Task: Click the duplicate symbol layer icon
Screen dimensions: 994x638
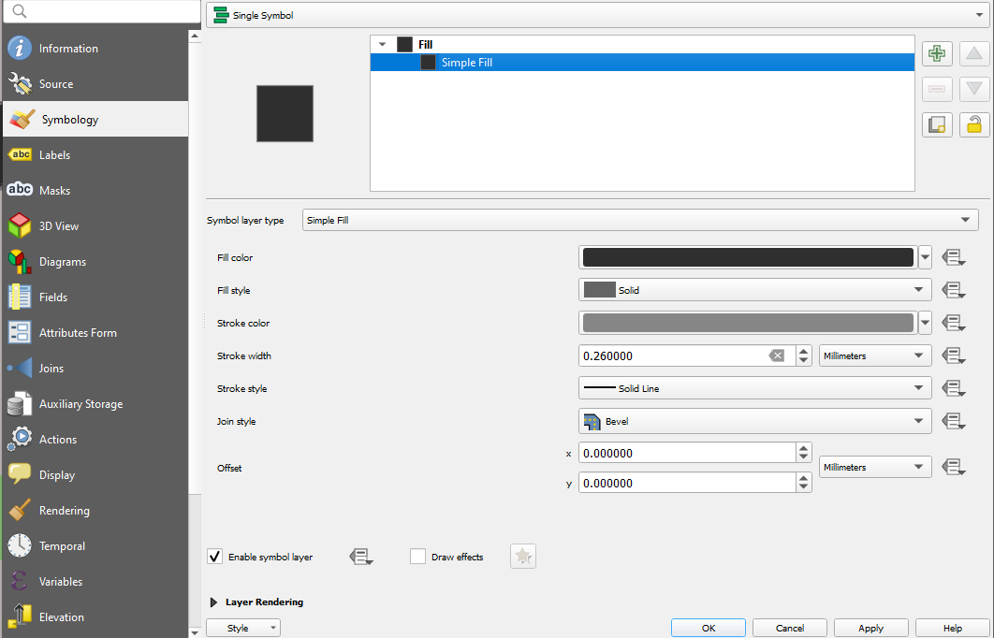Action: pyautogui.click(x=937, y=124)
